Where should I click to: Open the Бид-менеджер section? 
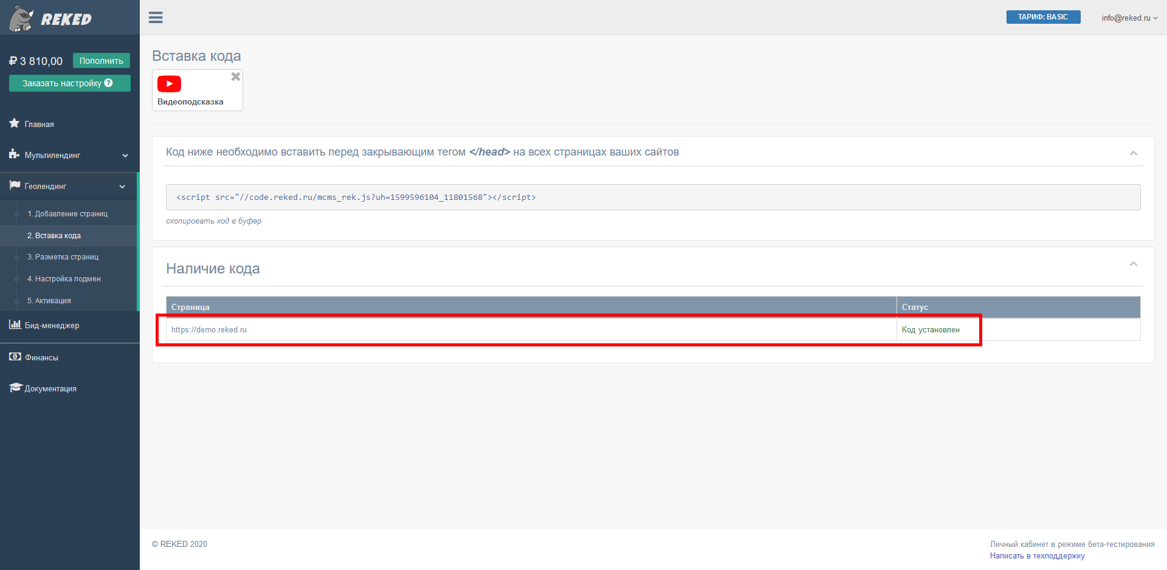tap(70, 326)
